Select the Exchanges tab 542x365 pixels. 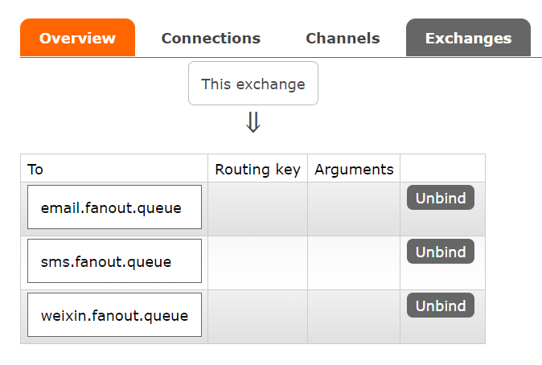pyautogui.click(x=468, y=38)
